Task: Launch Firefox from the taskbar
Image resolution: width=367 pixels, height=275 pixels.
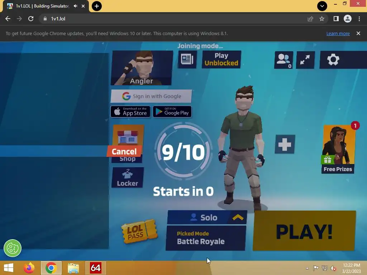Action: coord(29,268)
